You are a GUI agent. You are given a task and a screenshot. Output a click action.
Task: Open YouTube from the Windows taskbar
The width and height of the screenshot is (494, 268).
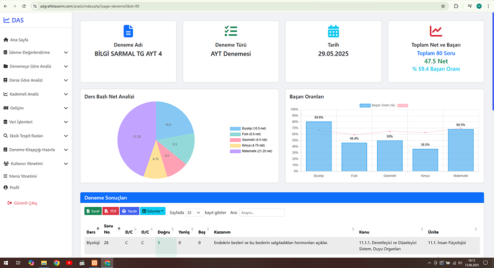[69, 263]
